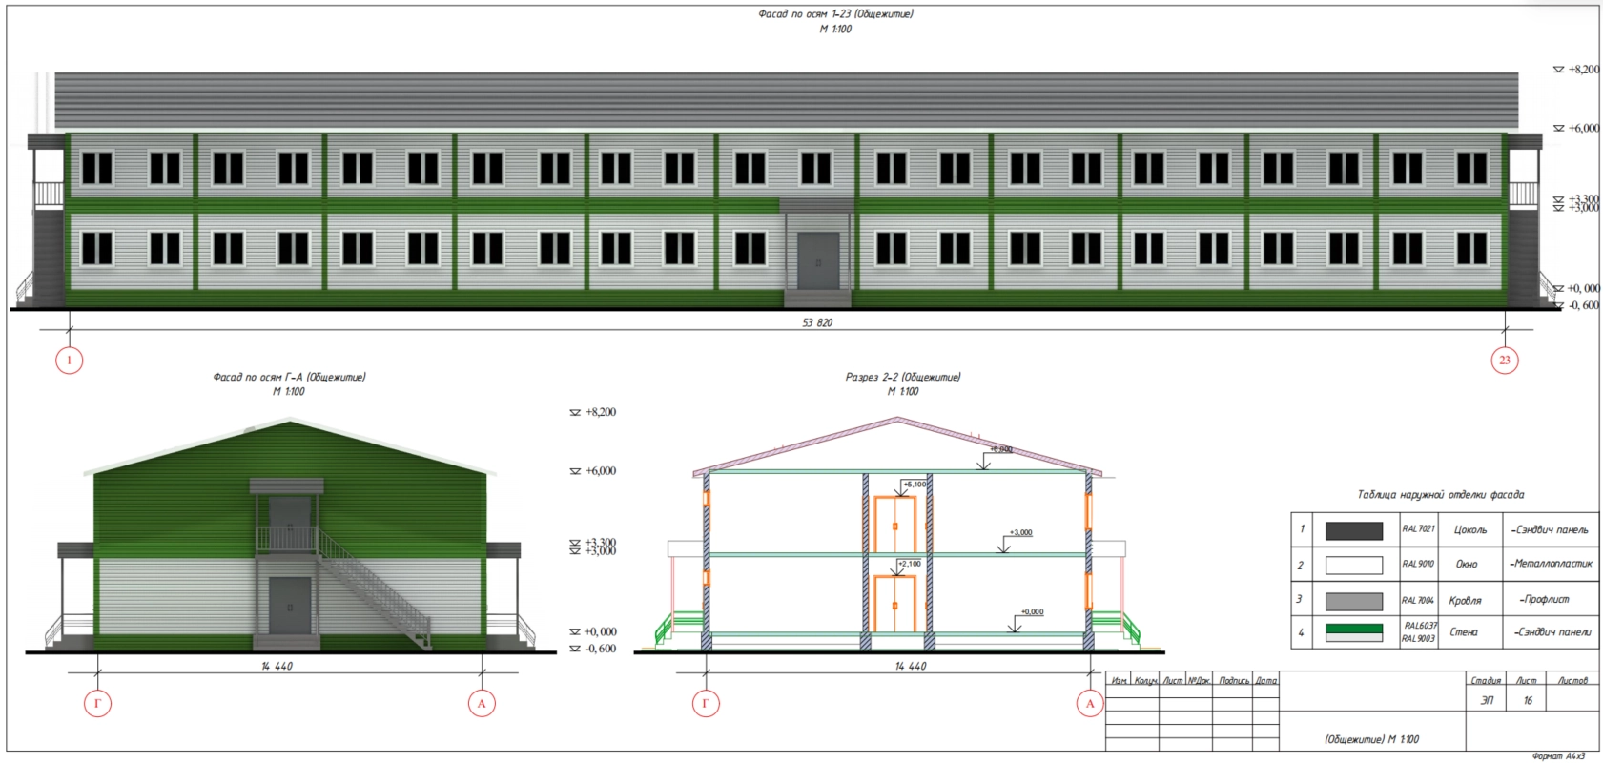
Task: Click the "Металлопластик" material text
Action: pyautogui.click(x=1552, y=564)
